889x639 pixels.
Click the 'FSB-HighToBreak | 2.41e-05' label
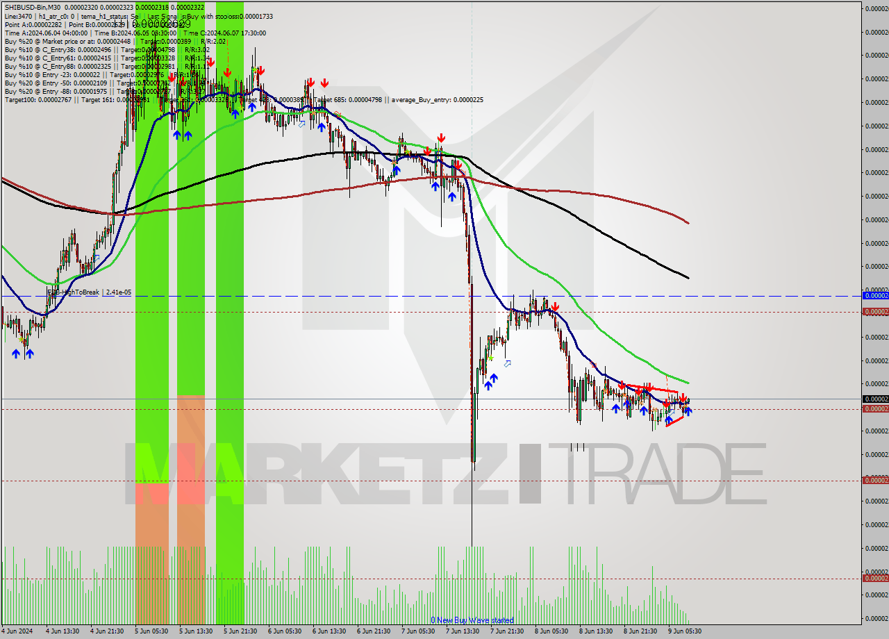point(89,292)
